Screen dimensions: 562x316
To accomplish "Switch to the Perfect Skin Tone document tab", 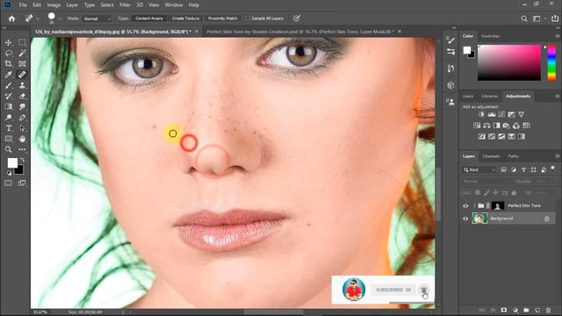I will (x=300, y=32).
